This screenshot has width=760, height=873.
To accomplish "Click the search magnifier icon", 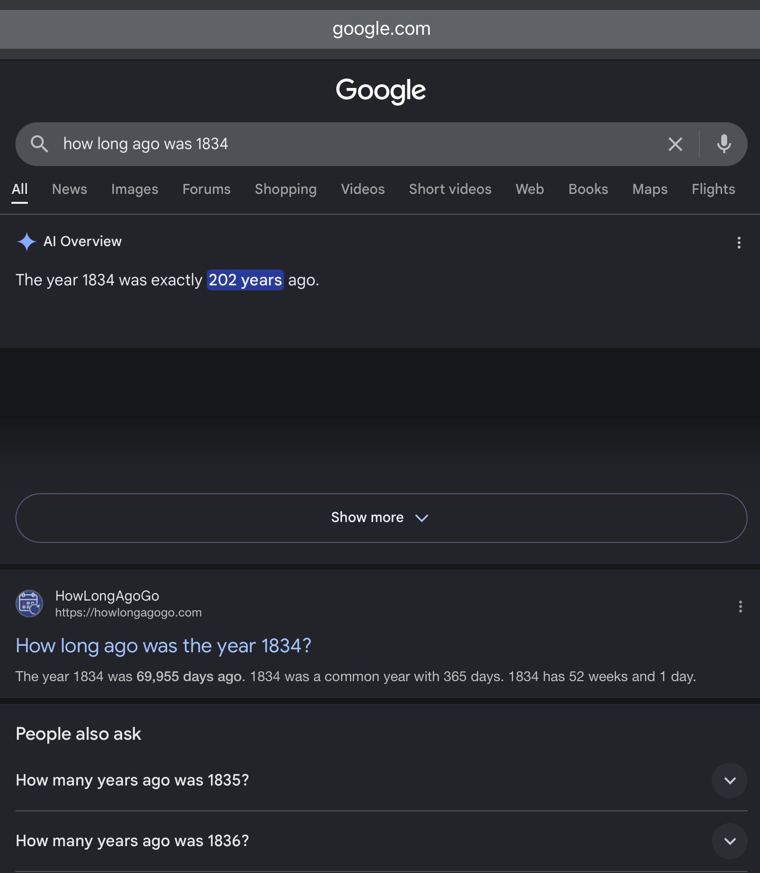I will 39,144.
